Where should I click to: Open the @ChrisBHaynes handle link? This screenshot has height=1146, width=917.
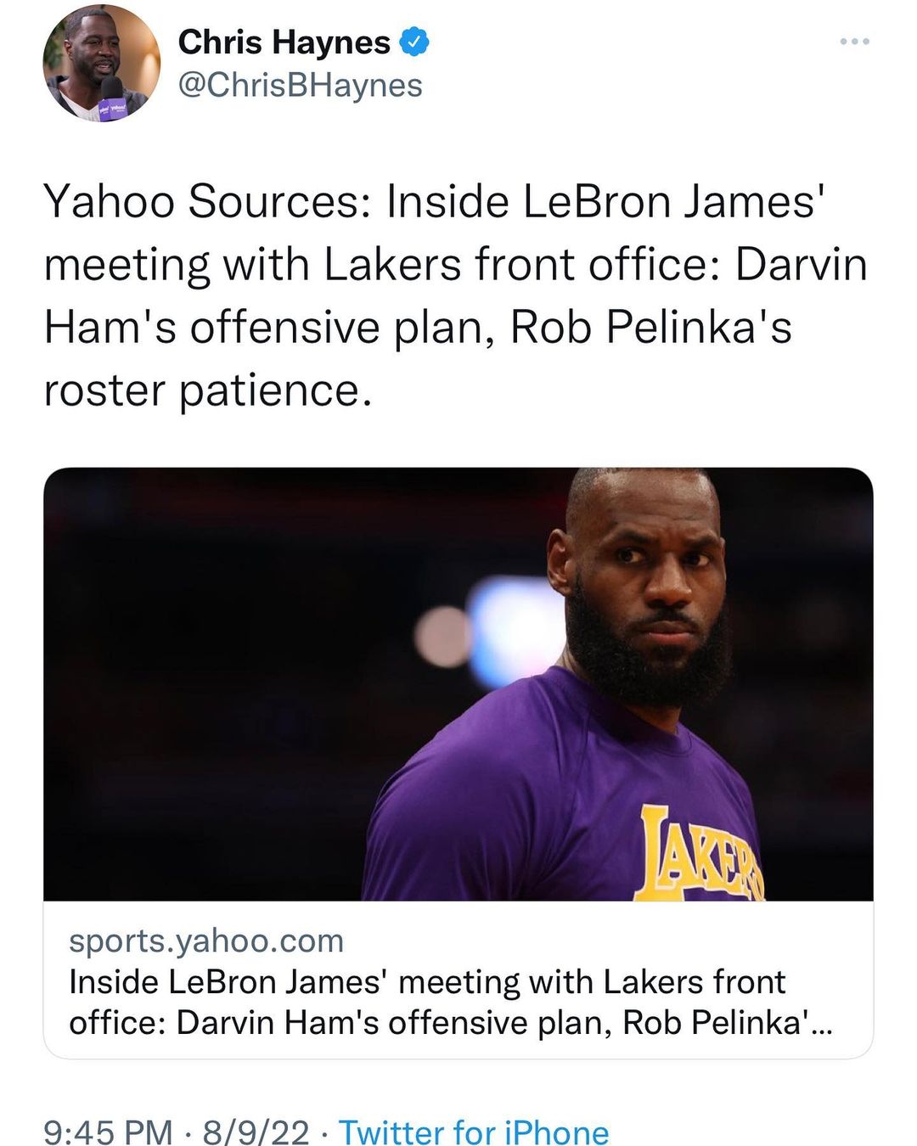(300, 85)
